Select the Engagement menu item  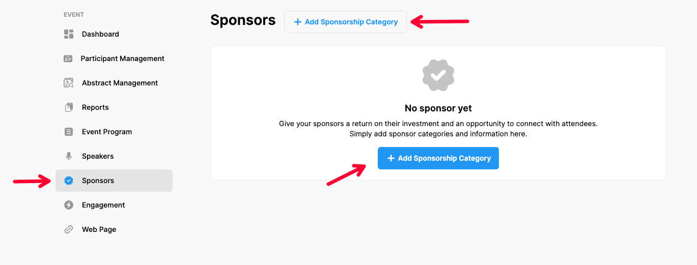coord(103,205)
